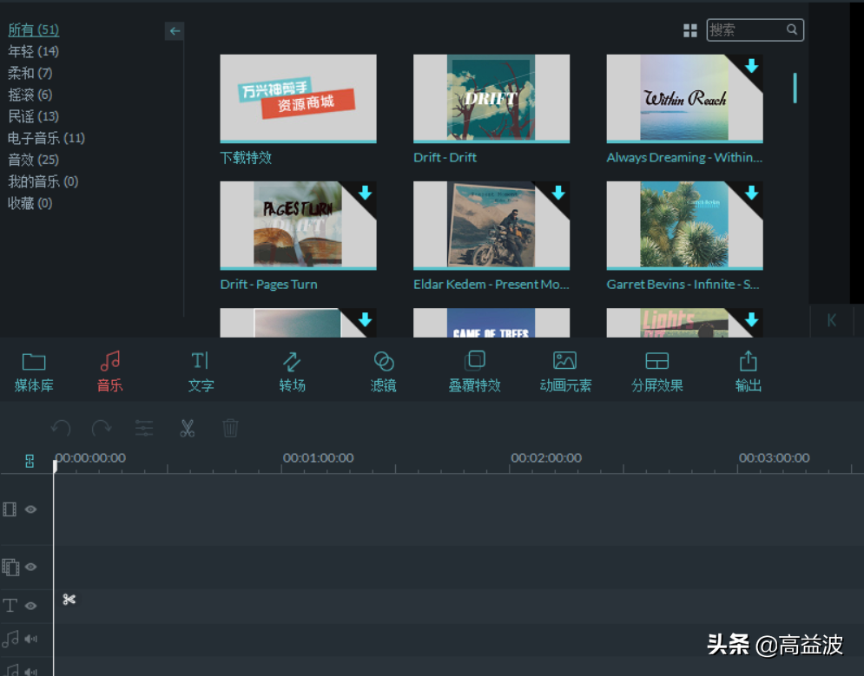The width and height of the screenshot is (864, 676).
Task: Select the 所有 (51) category
Action: click(33, 29)
